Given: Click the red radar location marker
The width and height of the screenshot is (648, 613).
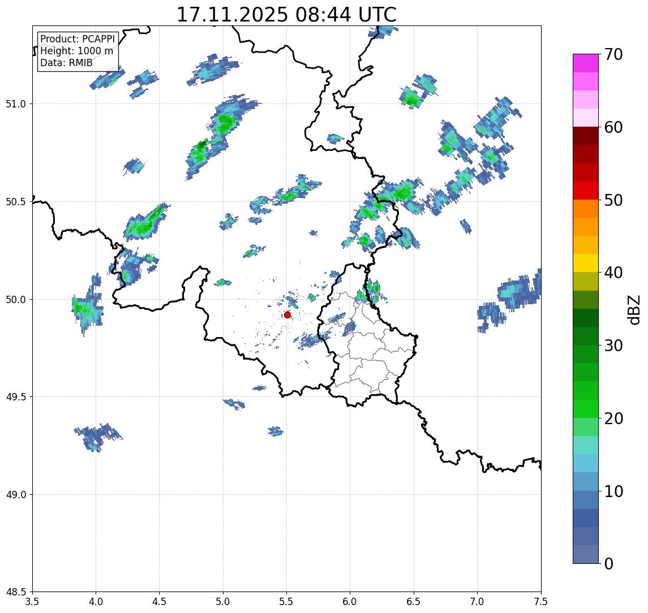Looking at the screenshot, I should point(287,315).
